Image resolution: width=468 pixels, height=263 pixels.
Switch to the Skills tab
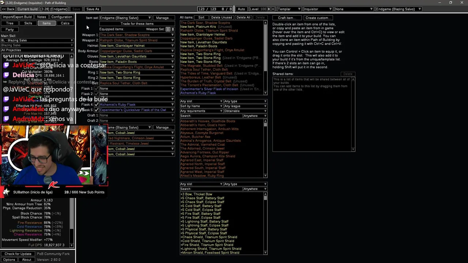28,23
